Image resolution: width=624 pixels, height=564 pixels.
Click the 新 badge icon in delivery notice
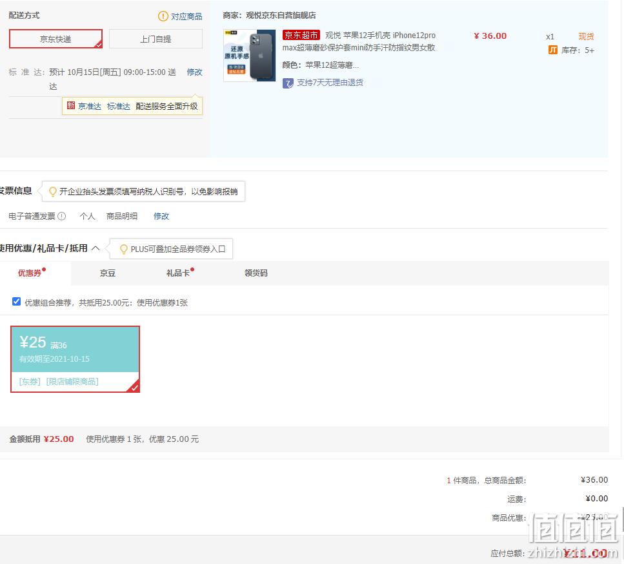click(71, 105)
